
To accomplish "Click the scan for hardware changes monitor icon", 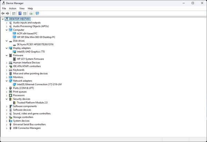I will click(x=37, y=13).
